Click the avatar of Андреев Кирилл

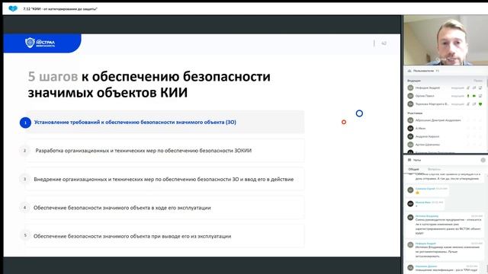click(x=410, y=136)
